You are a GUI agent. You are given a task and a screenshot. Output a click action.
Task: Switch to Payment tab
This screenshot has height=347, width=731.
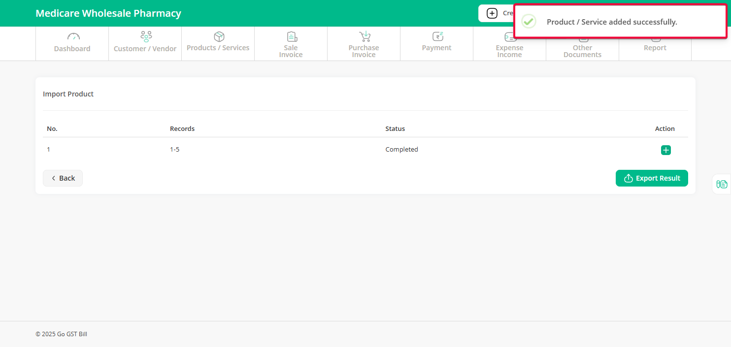click(437, 44)
